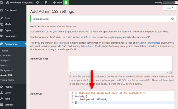Click the Add Admin CSS Settings heading
This screenshot has width=178, height=109.
(52, 11)
